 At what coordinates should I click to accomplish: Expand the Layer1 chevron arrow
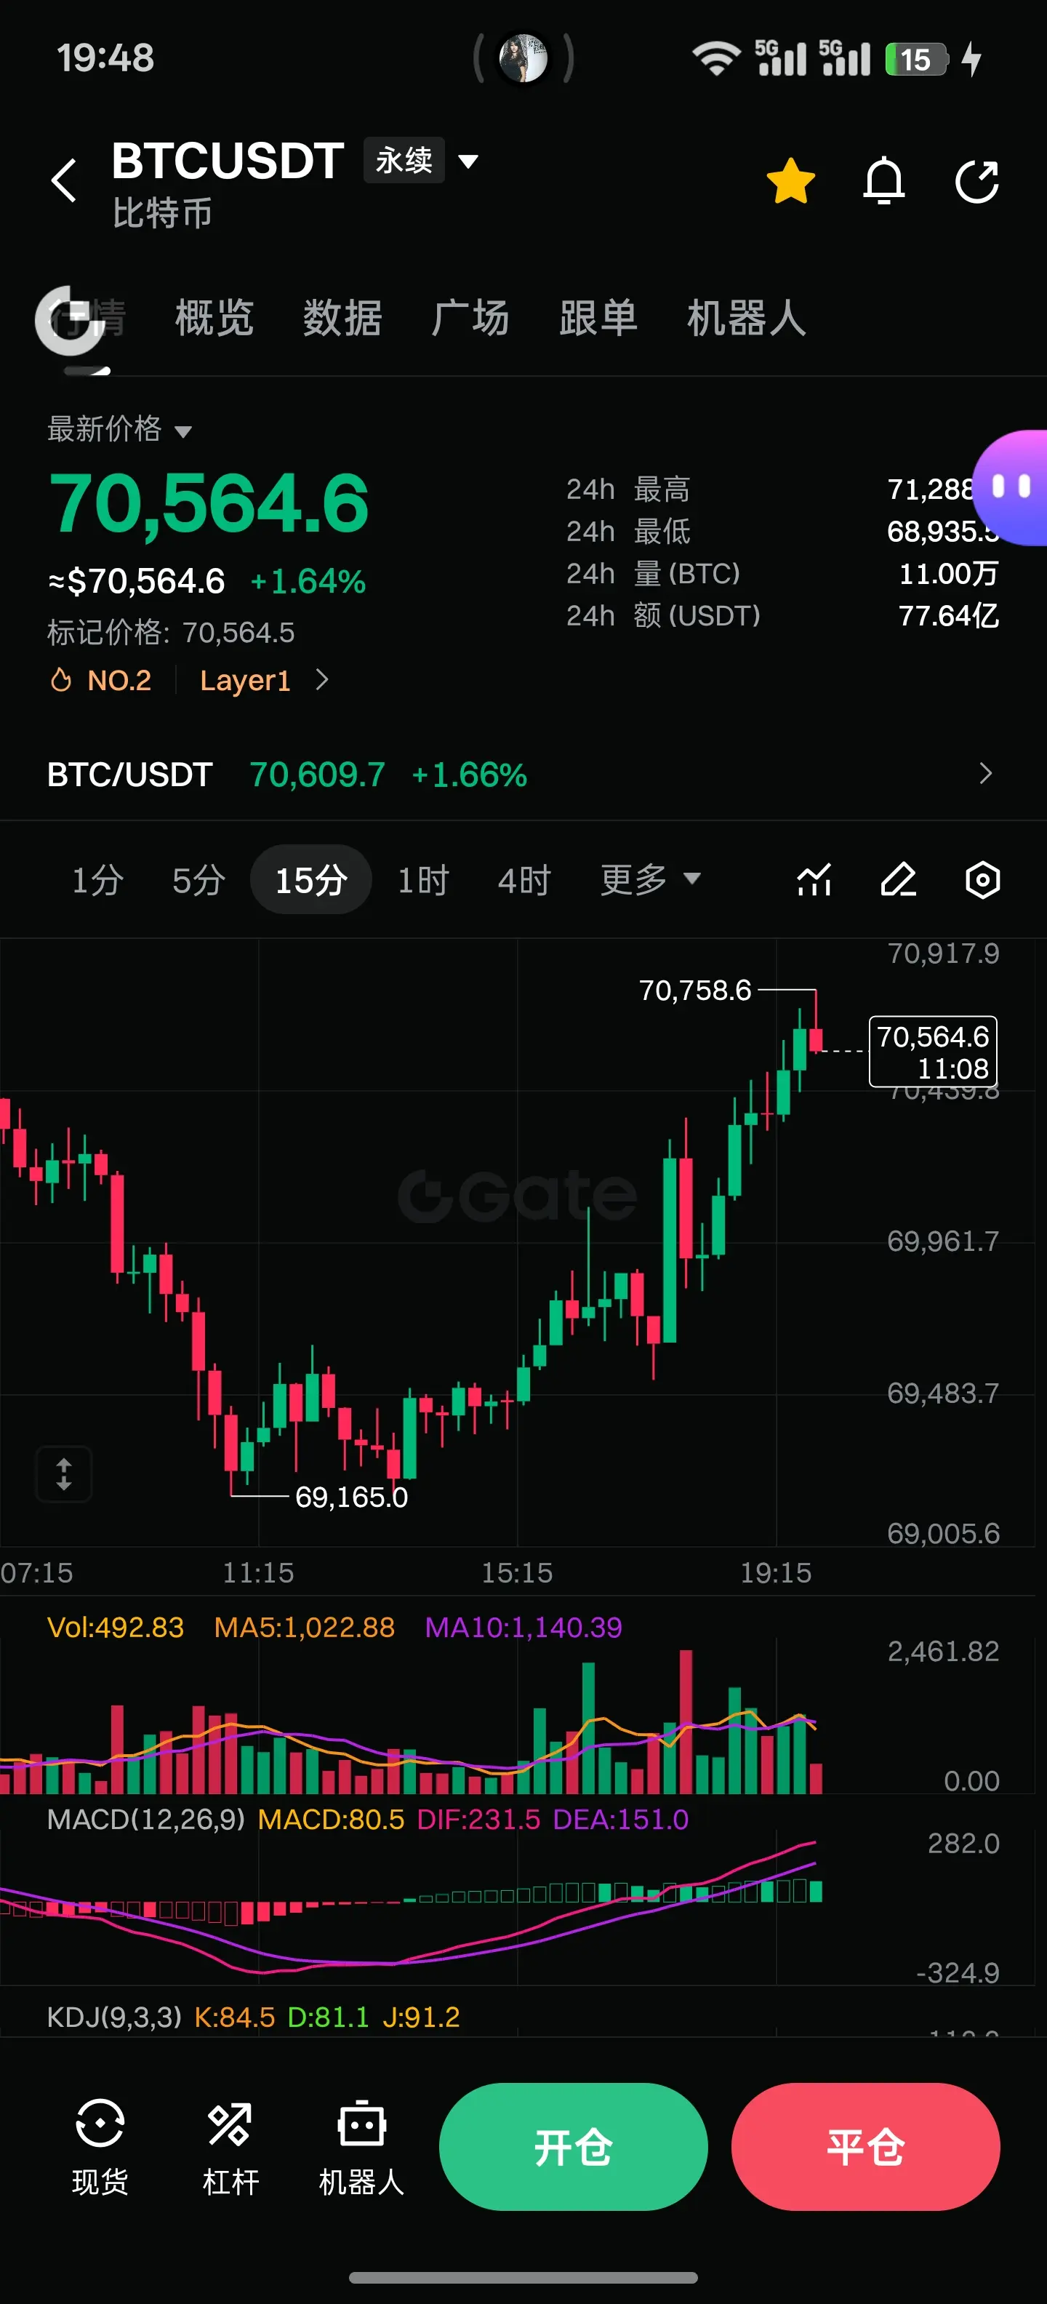323,681
